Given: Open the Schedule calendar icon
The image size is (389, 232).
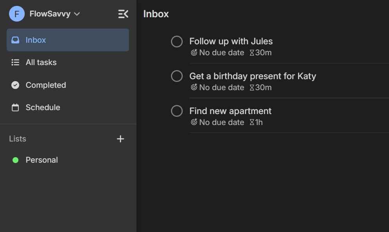Looking at the screenshot, I should pyautogui.click(x=15, y=107).
